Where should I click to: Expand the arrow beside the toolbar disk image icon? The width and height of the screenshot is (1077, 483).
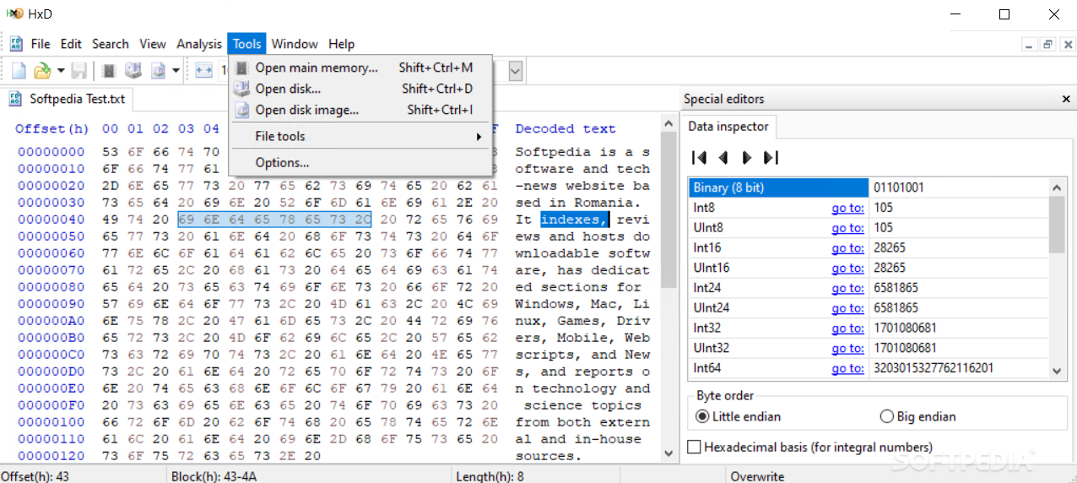[176, 71]
